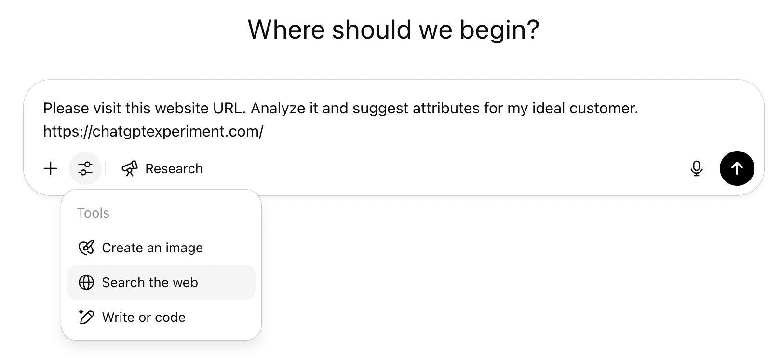The height and width of the screenshot is (359, 781).
Task: Open the attachment menu with the plus icon
Action: coord(50,168)
